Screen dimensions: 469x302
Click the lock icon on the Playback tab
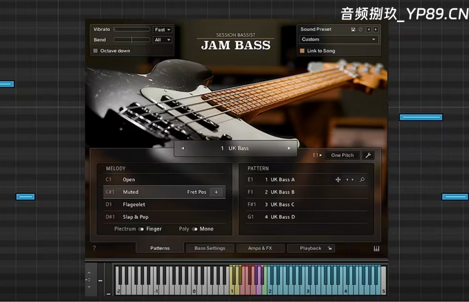[329, 248]
